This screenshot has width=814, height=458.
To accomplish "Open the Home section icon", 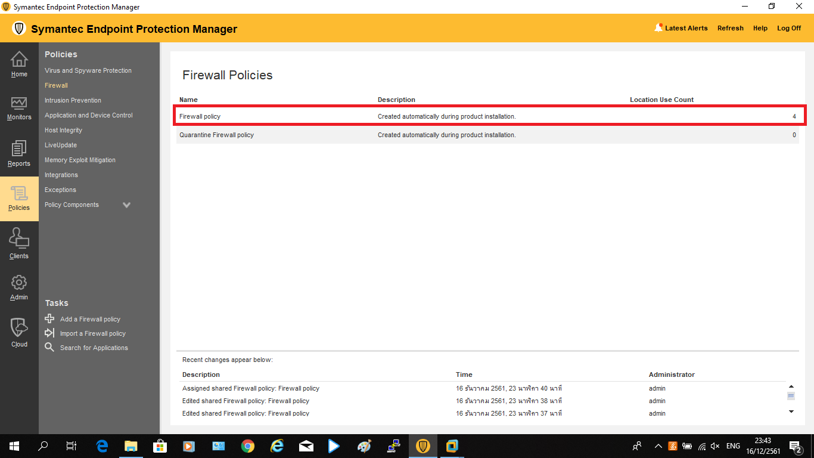I will pyautogui.click(x=19, y=60).
